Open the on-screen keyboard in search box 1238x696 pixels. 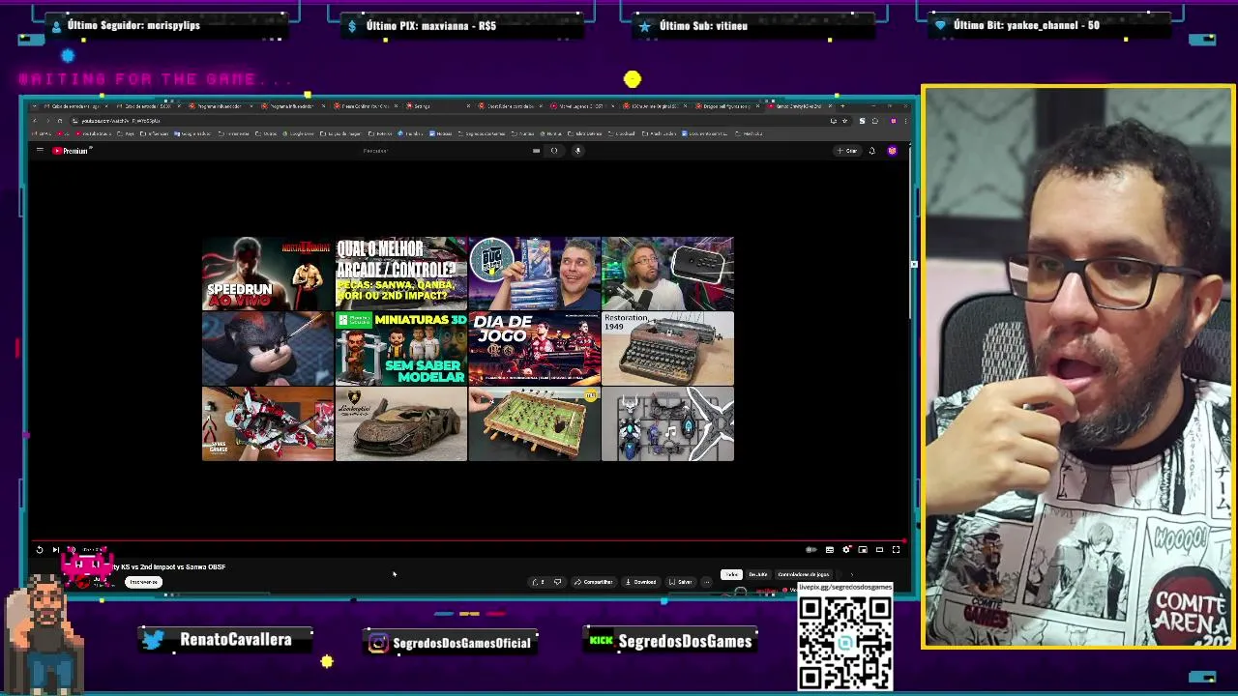[536, 151]
